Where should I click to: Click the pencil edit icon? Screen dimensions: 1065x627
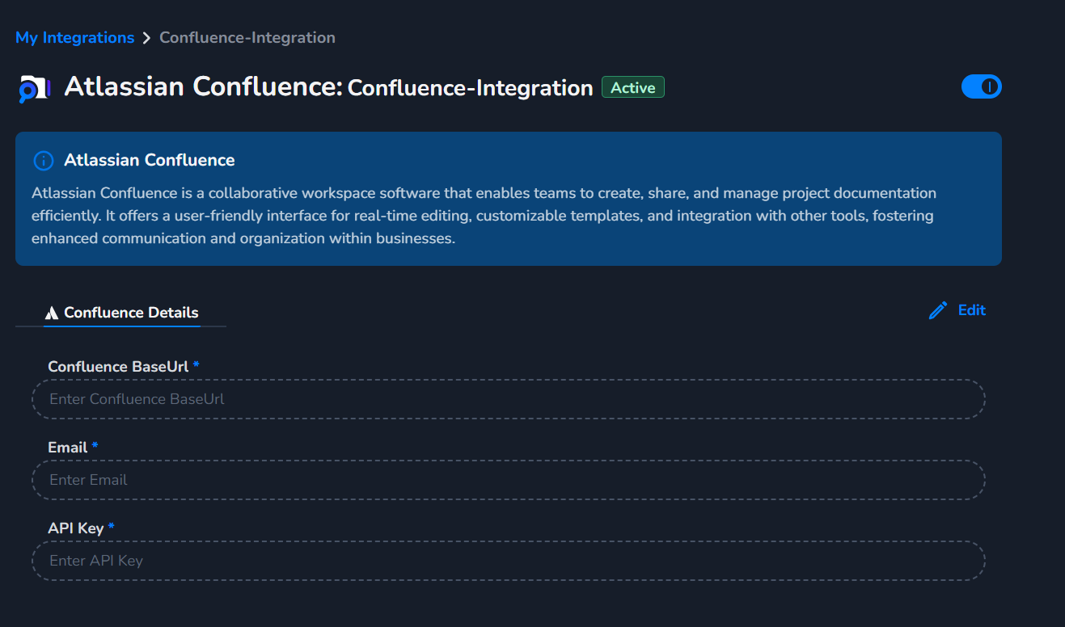pyautogui.click(x=938, y=310)
